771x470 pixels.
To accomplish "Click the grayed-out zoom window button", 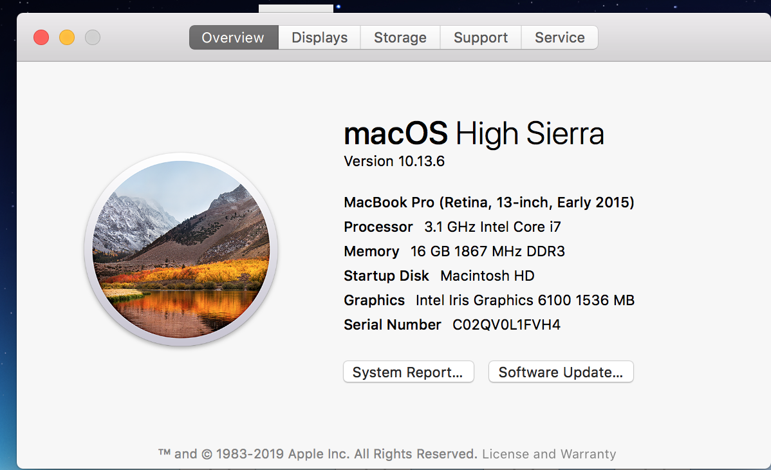I will pos(93,37).
